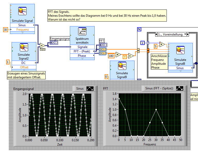Click the Spektrum ermitteln peak icon
Image resolution: width=198 pixels, height=151 pixels.
tap(82, 31)
